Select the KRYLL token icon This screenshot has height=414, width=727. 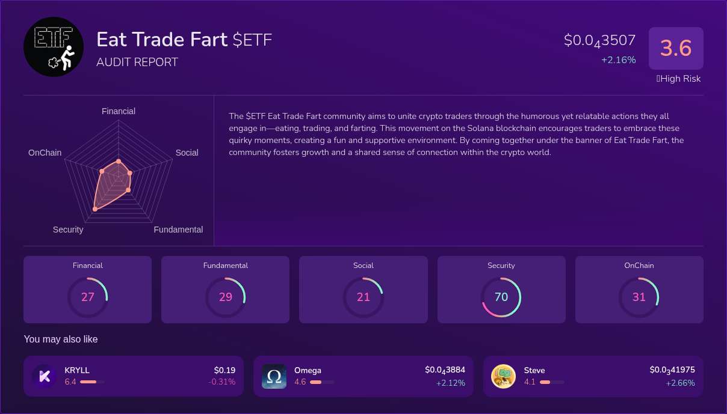[45, 376]
